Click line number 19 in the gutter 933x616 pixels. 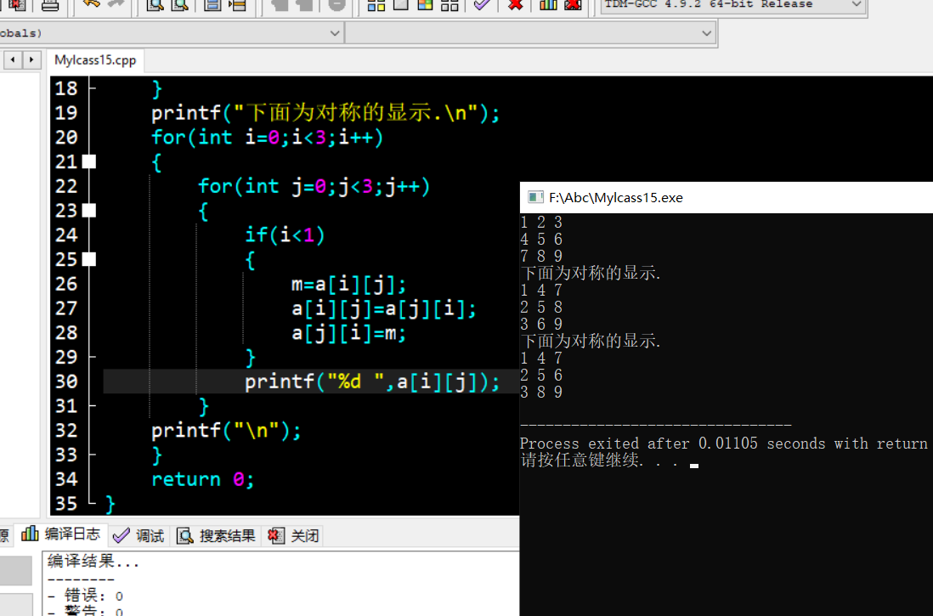pyautogui.click(x=66, y=112)
